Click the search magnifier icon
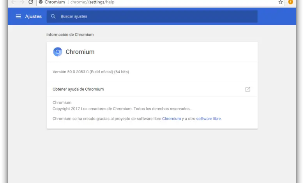 click(53, 16)
